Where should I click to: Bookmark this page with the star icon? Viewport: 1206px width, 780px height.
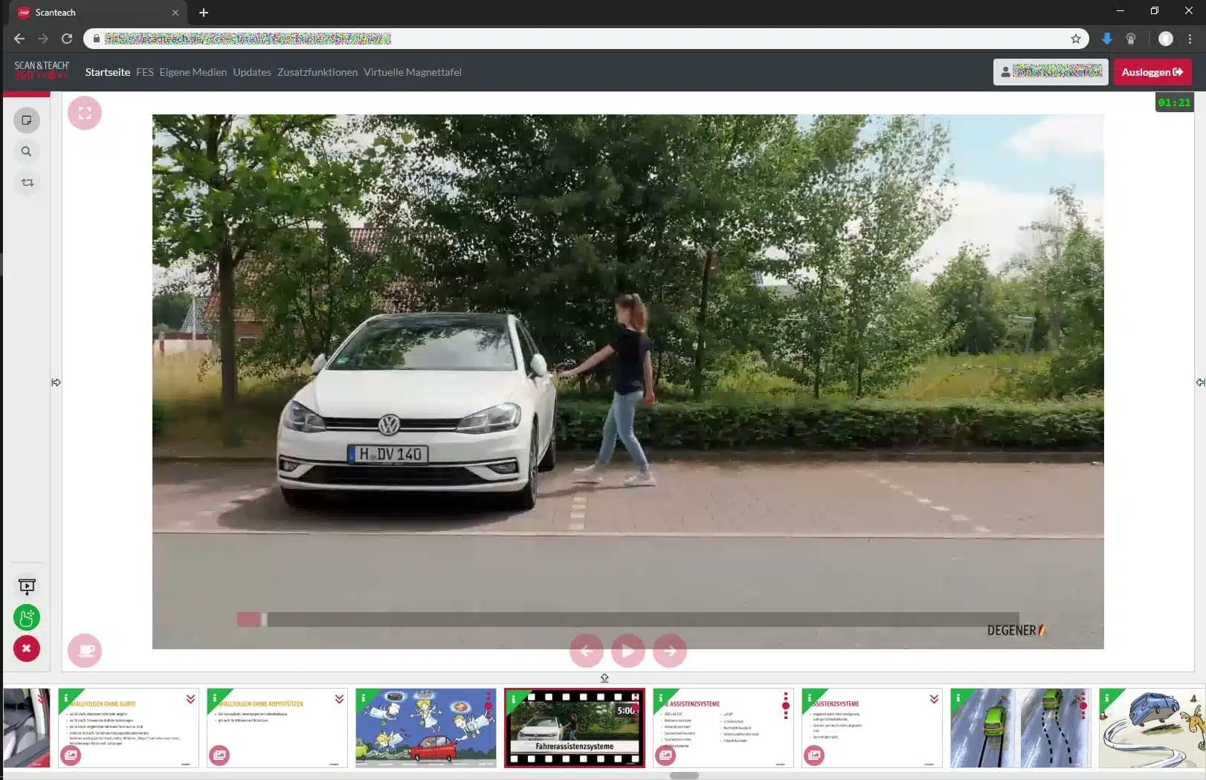point(1075,39)
